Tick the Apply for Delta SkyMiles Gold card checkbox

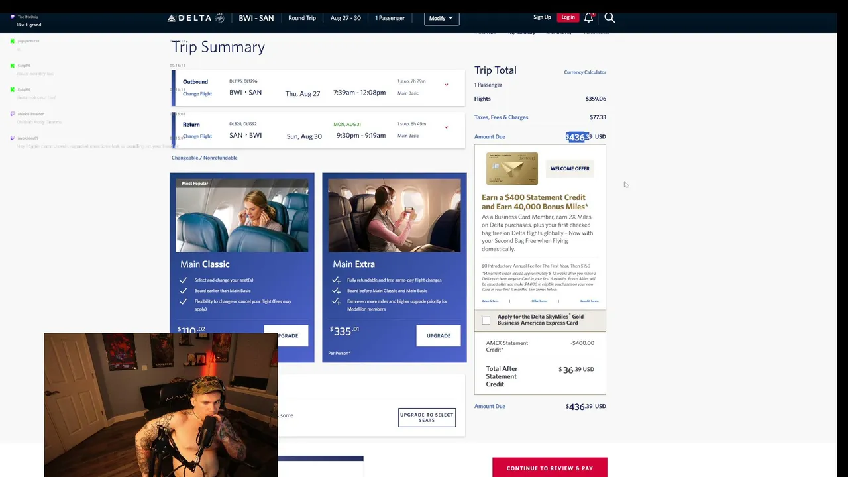(486, 320)
